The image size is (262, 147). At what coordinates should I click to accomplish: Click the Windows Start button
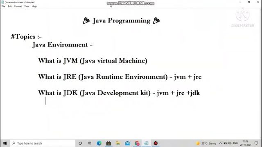[5, 143]
